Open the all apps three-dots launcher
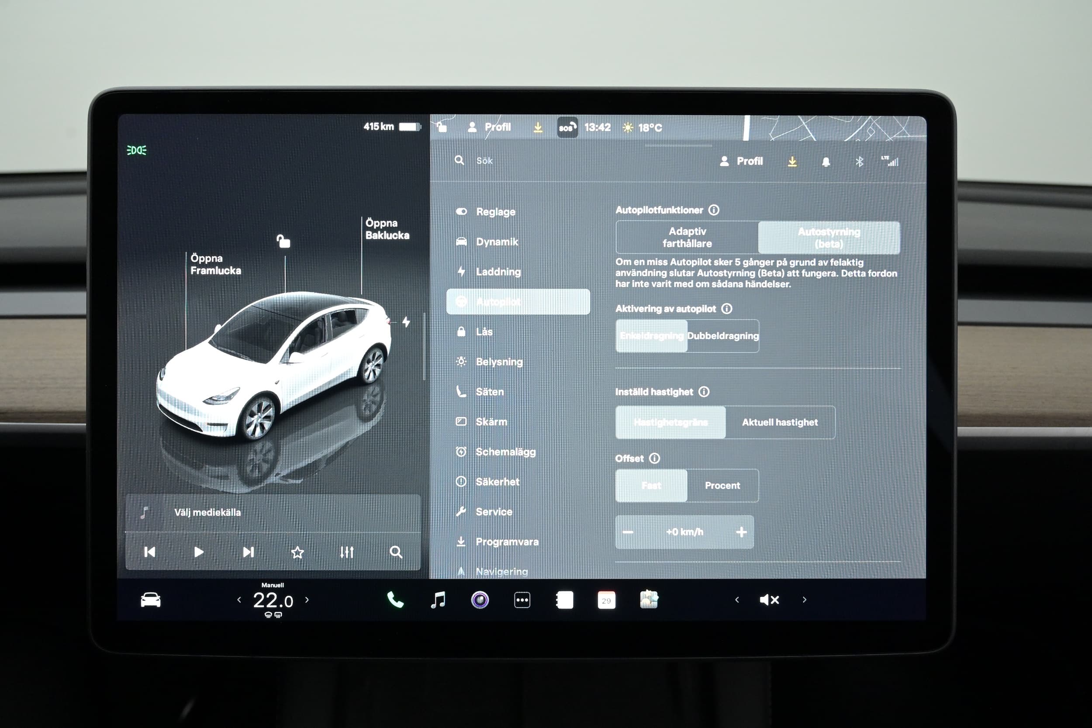 [x=522, y=600]
